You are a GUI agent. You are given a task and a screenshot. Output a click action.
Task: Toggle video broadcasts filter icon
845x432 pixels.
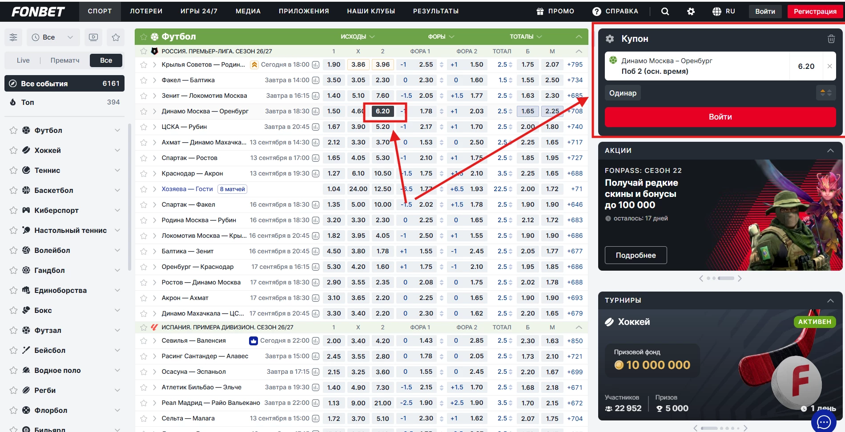[93, 37]
